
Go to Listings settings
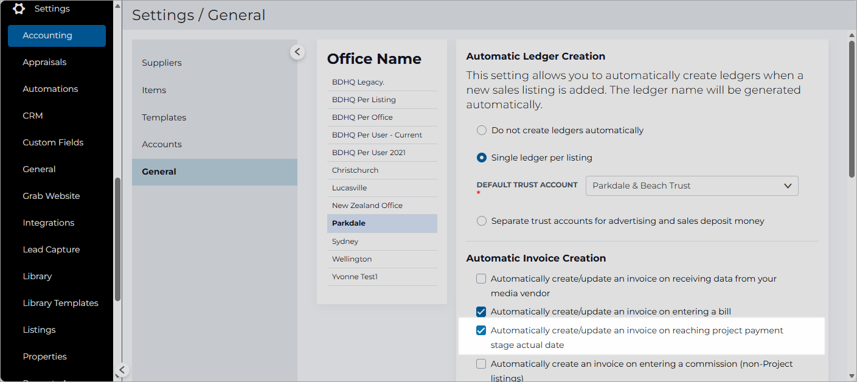tap(39, 330)
